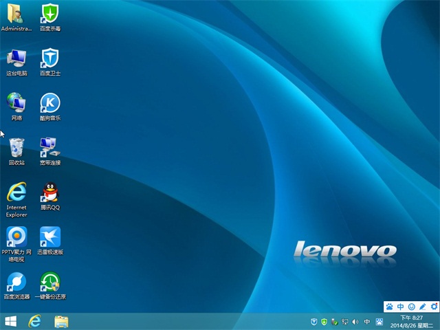This screenshot has height=330, width=440.
Task: Select the PPTV聚力 网络电视 icon
Action: pos(16,237)
